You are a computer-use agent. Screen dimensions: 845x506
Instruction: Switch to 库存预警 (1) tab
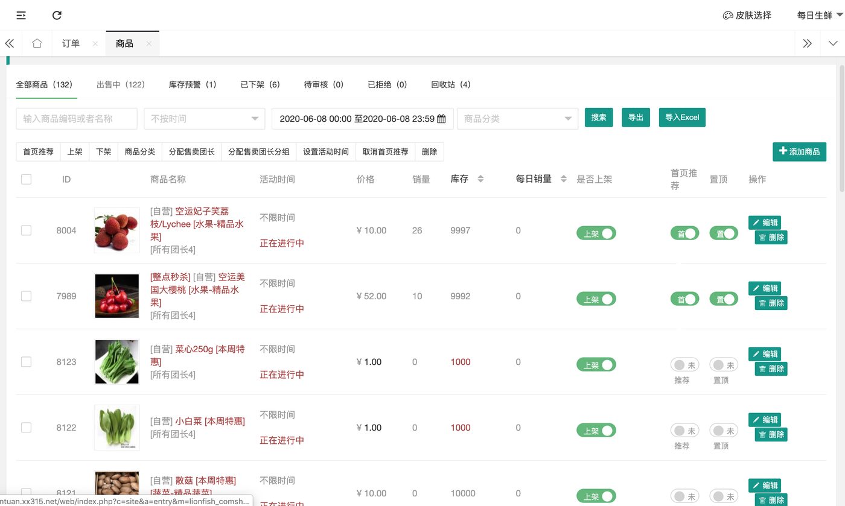point(193,84)
